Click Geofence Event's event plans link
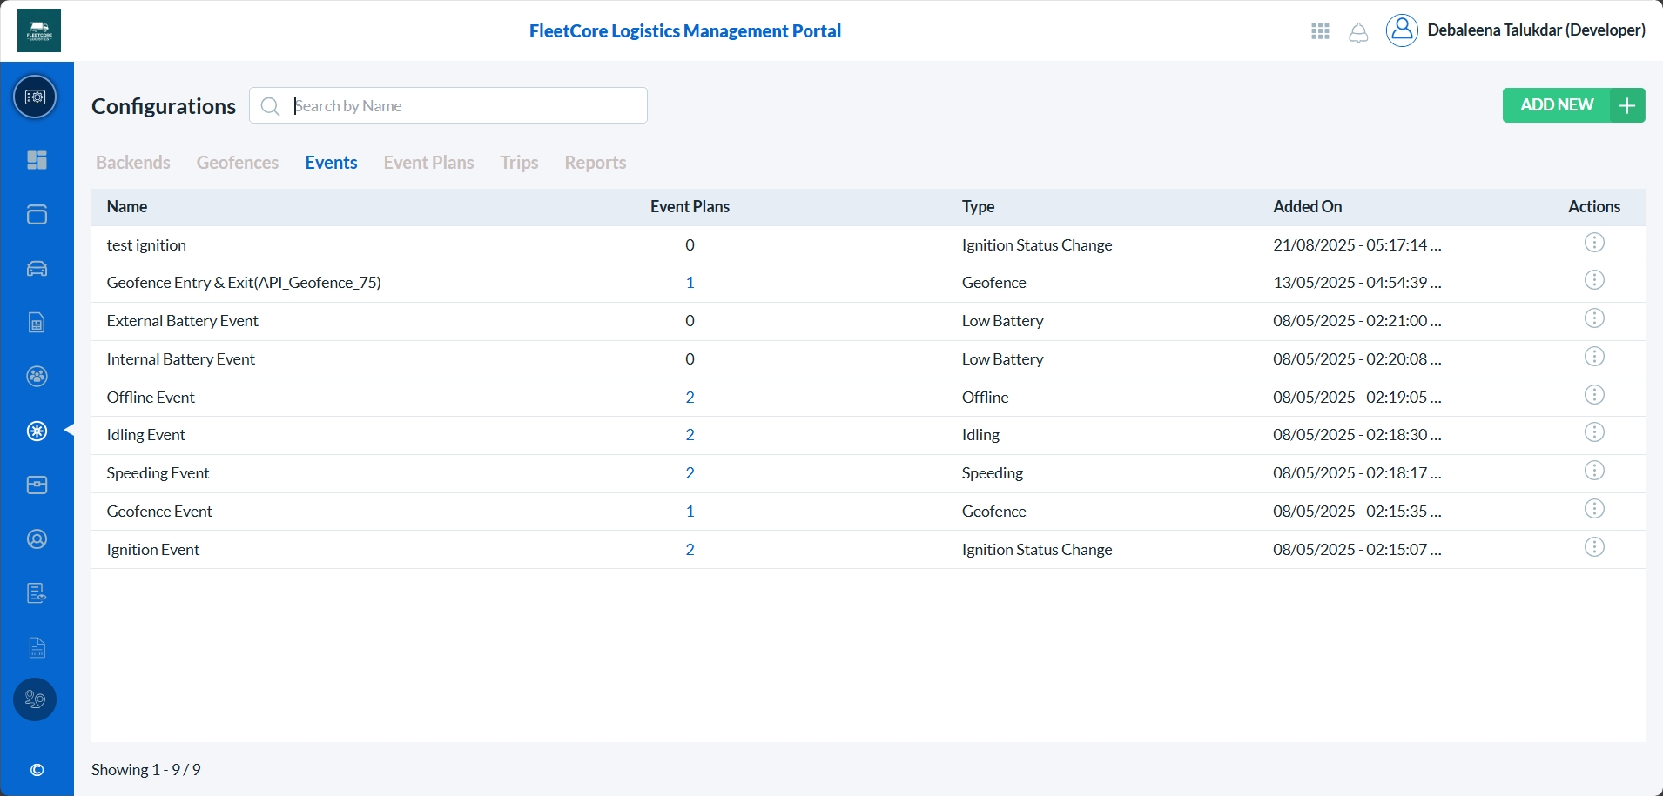The image size is (1663, 796). (x=690, y=512)
